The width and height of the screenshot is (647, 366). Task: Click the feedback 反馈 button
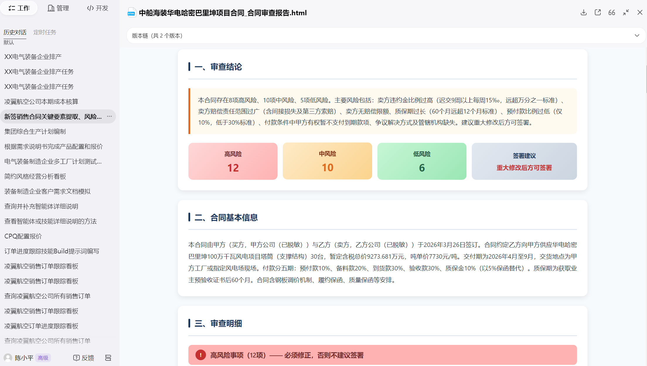[84, 358]
